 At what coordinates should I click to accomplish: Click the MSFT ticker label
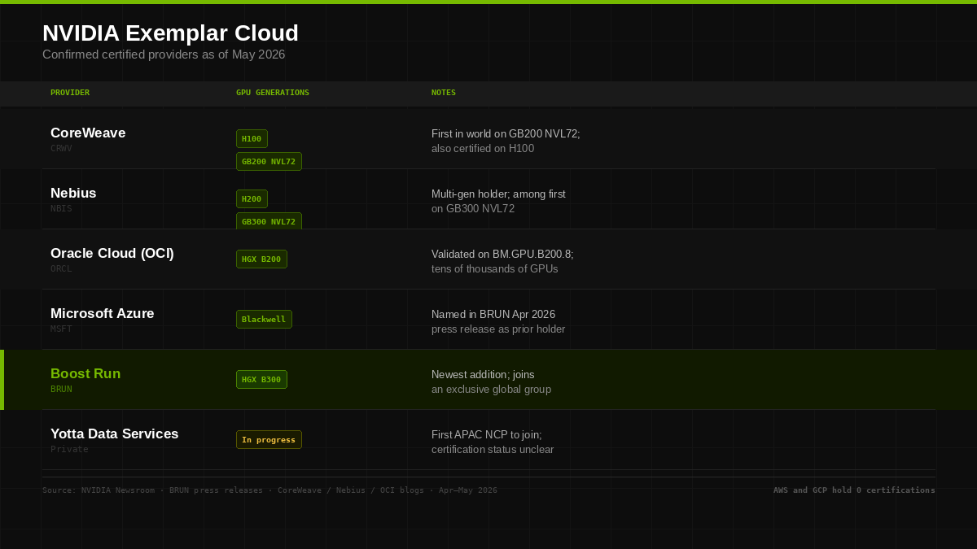click(61, 329)
